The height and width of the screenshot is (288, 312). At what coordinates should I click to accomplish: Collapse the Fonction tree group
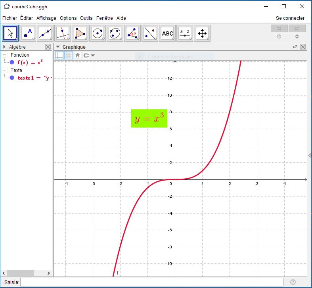tap(4, 55)
